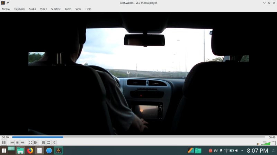277x155 pixels.
Task: Jump to previous media in playlist
Action: 12,143
